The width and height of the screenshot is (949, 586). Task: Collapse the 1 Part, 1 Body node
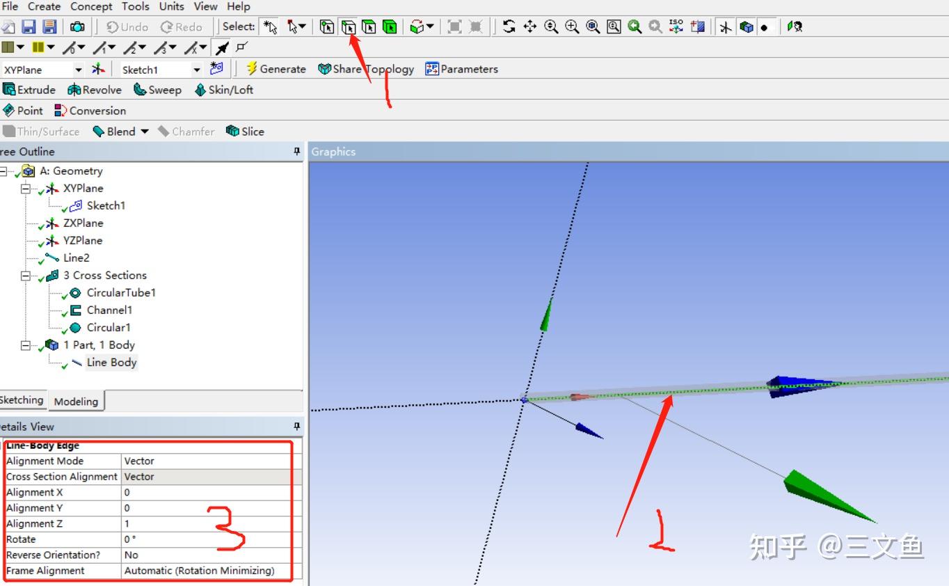26,345
